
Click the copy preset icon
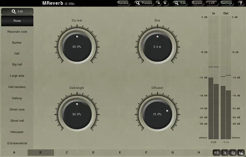tap(233, 152)
